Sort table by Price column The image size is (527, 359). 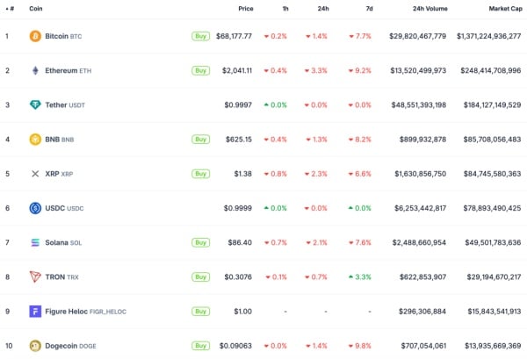click(x=245, y=9)
